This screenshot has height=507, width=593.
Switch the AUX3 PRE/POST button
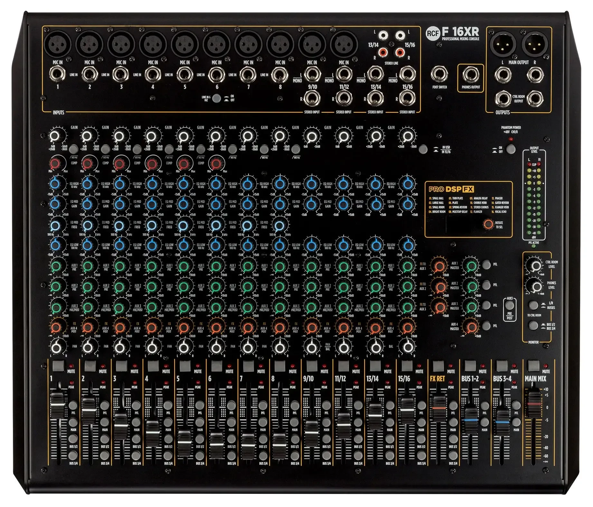[510, 305]
